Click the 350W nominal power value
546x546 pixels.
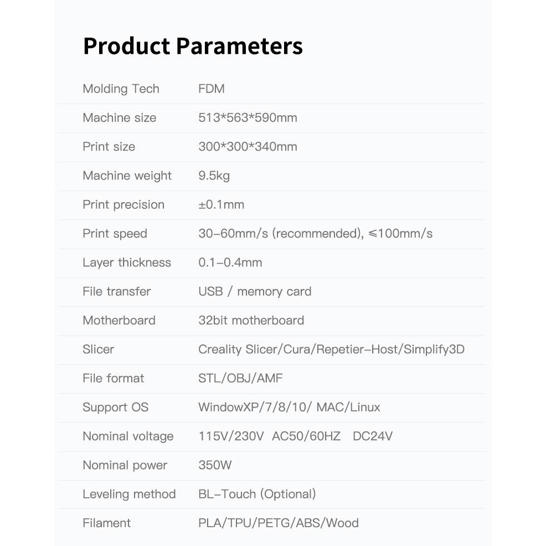[215, 465]
